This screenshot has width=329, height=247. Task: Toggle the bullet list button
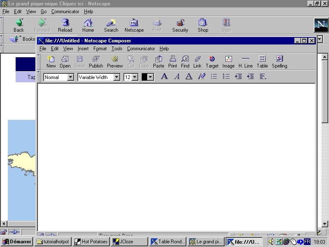pyautogui.click(x=214, y=77)
